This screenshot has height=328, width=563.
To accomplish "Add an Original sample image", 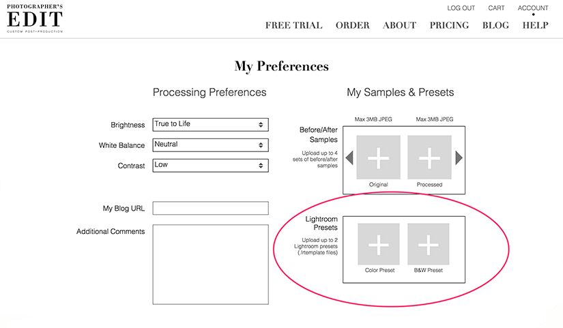I will pyautogui.click(x=379, y=158).
